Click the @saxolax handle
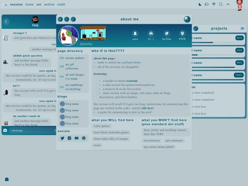Image resolution: width=248 pixels, height=186 pixels. (86, 44)
